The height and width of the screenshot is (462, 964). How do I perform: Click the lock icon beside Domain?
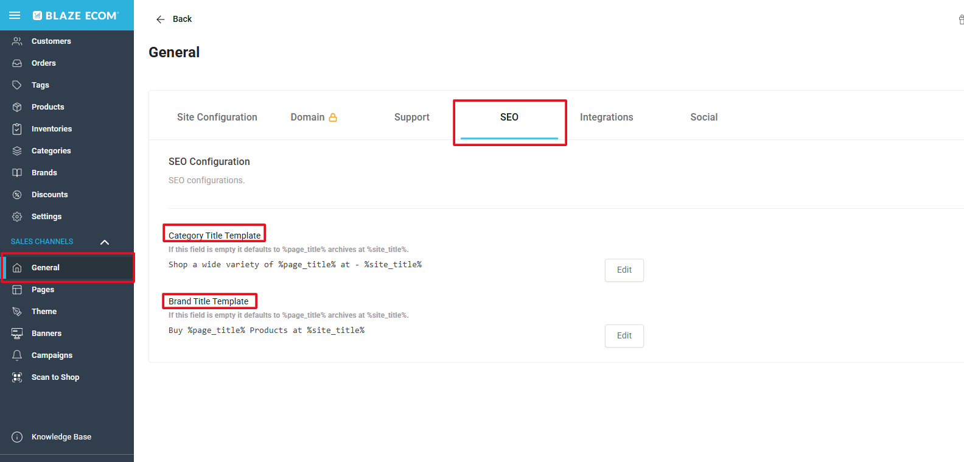point(333,117)
